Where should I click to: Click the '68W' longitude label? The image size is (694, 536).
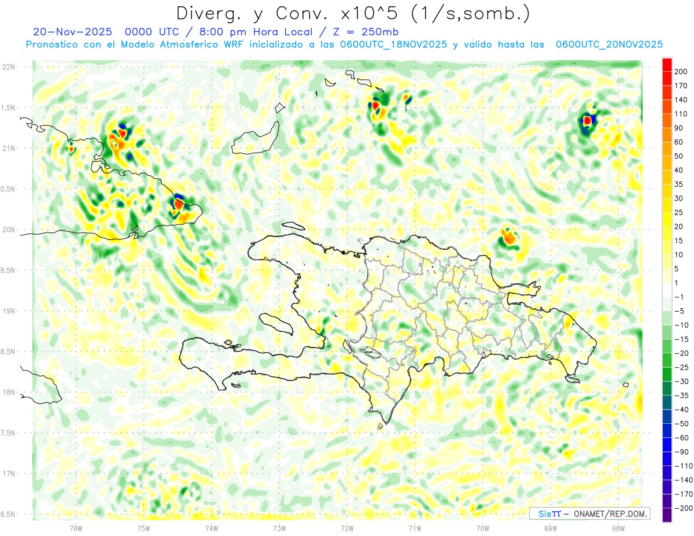click(x=618, y=528)
